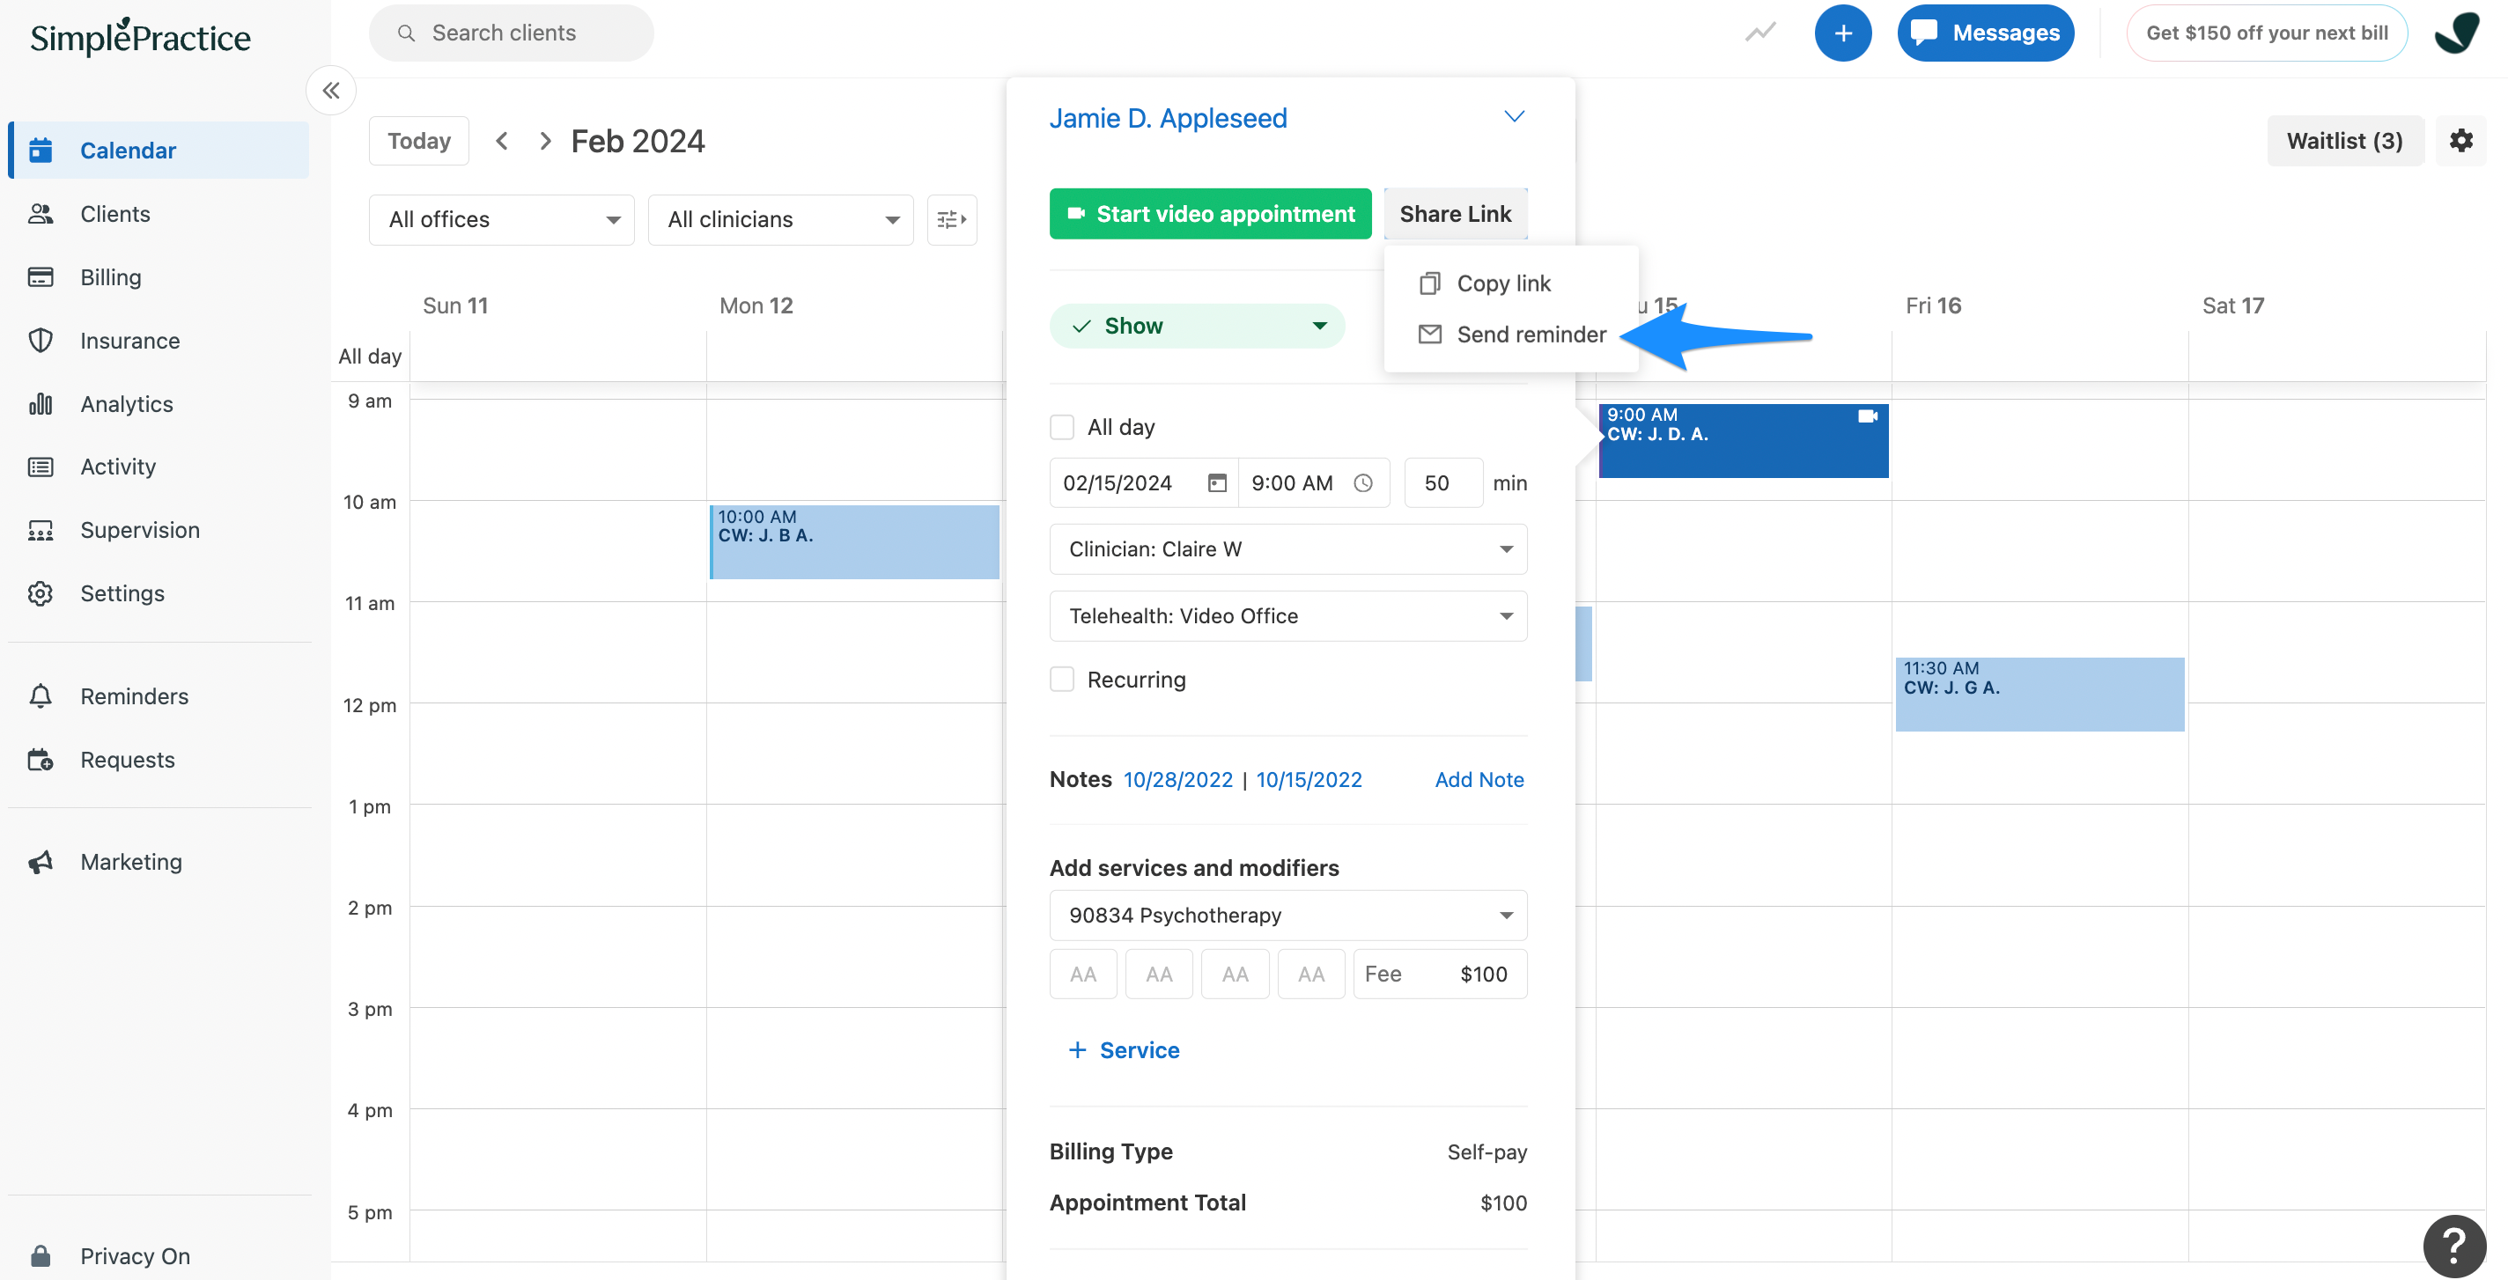2508x1280 pixels.
Task: Open date picker calendar icon
Action: (x=1216, y=482)
